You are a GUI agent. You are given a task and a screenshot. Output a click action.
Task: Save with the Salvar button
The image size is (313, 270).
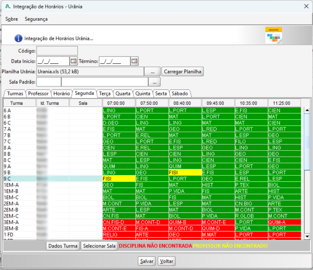pyautogui.click(x=147, y=261)
